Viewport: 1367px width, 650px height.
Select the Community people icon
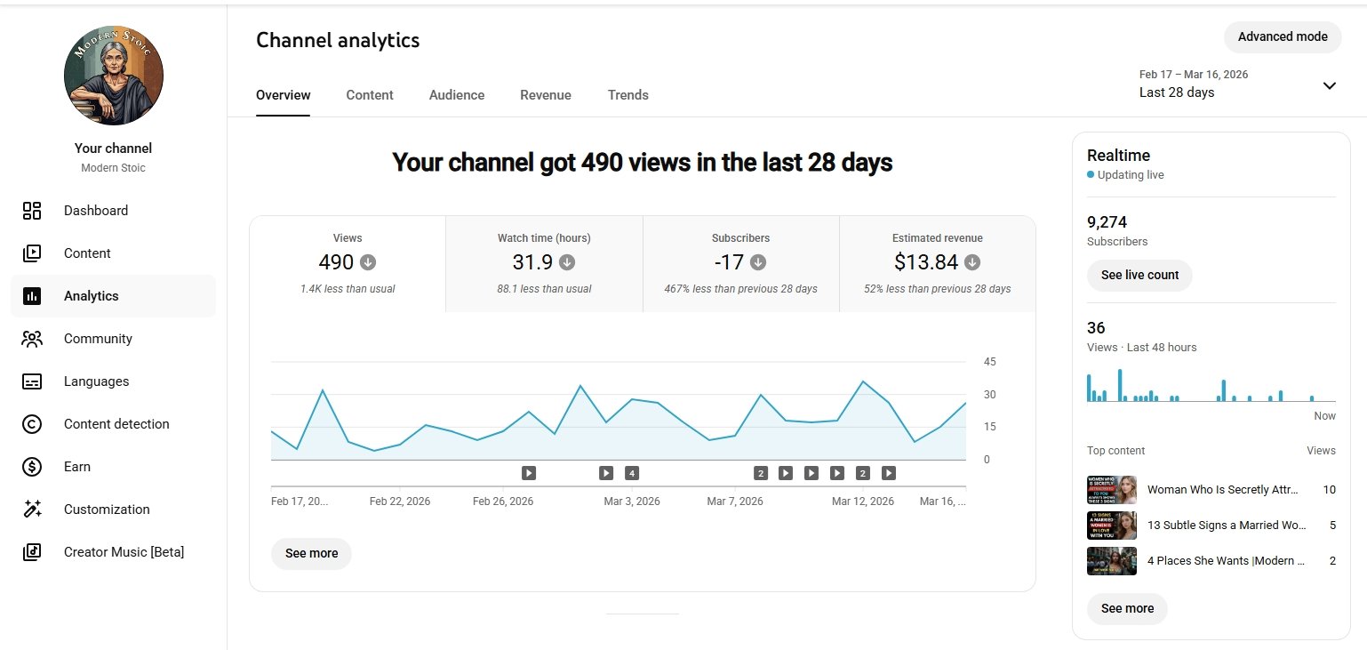(x=32, y=339)
